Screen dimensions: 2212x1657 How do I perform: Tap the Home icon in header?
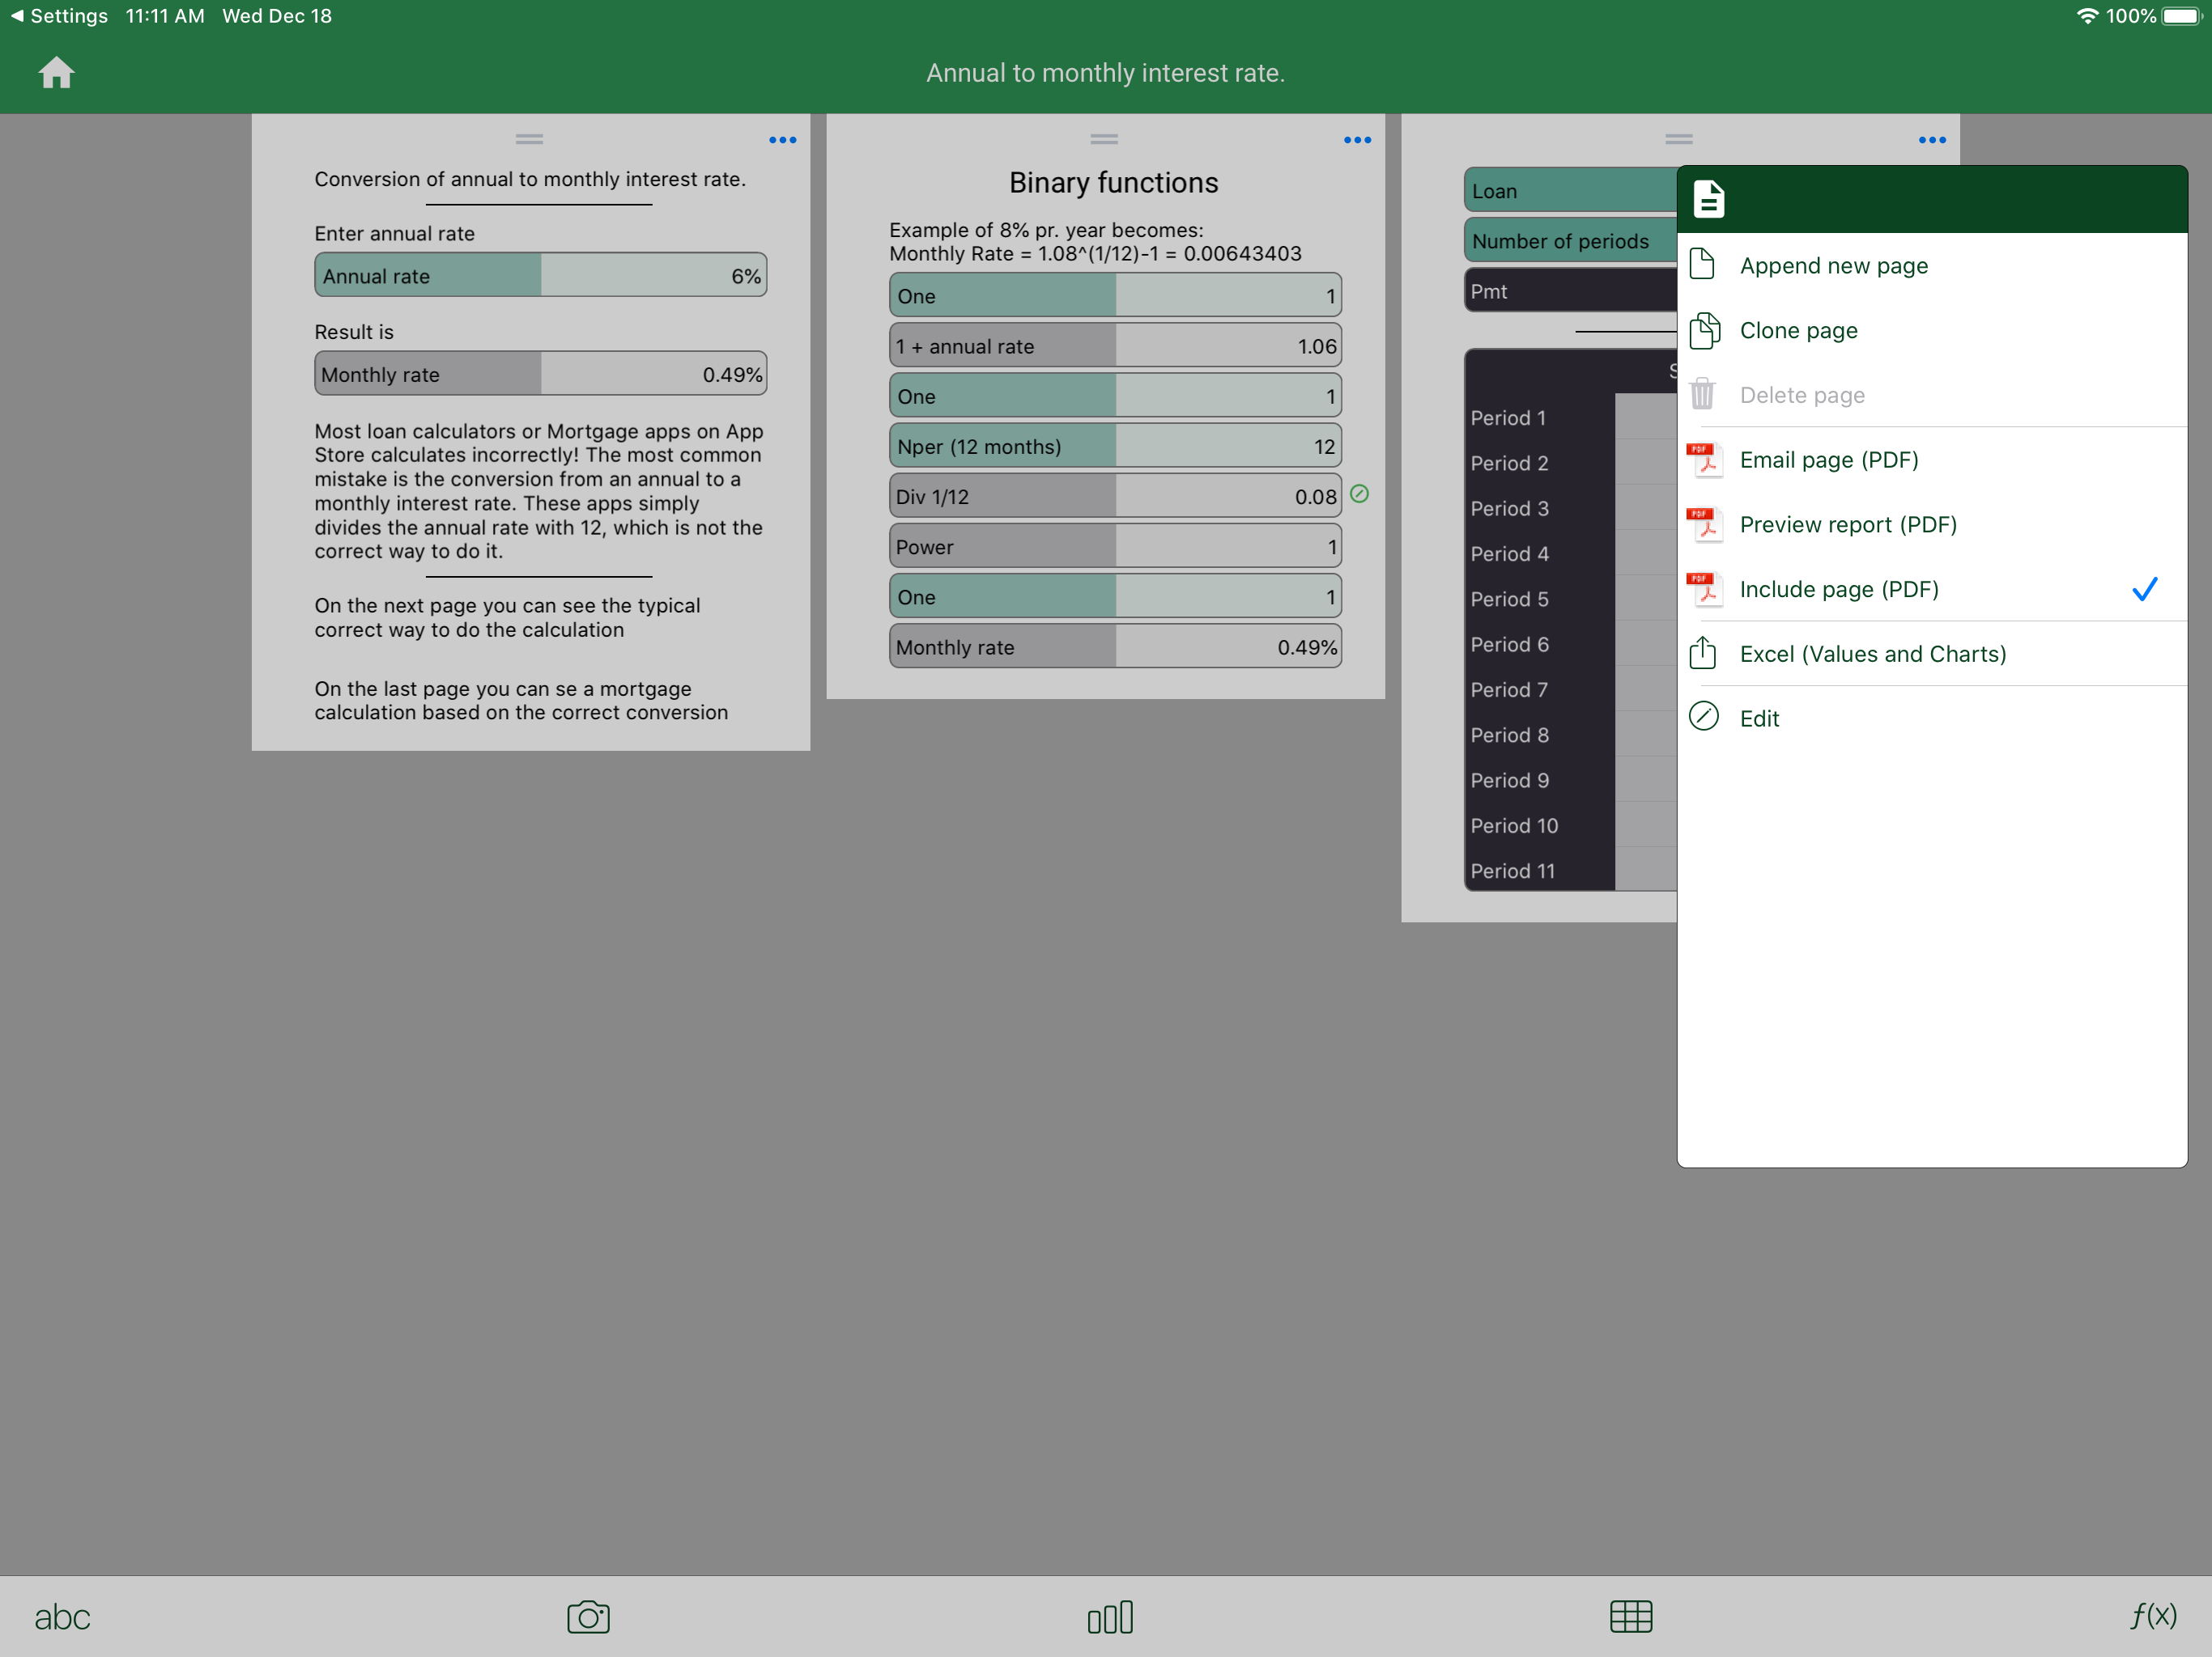pos(56,73)
